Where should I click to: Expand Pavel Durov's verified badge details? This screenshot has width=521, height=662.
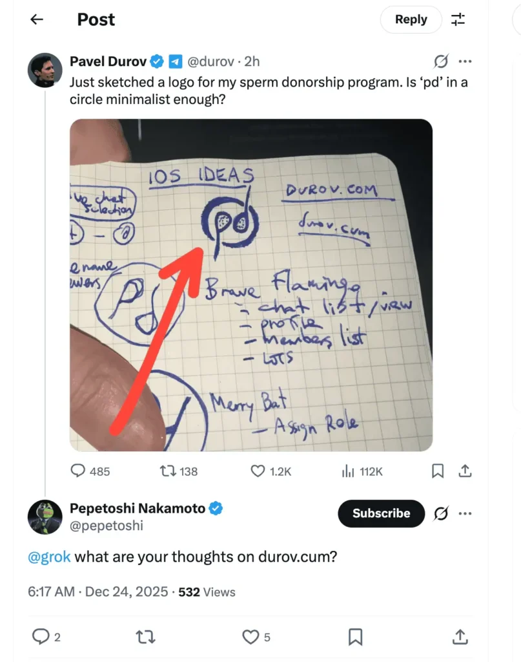coord(156,61)
